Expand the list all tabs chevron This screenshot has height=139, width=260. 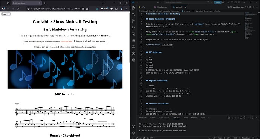click(103, 3)
